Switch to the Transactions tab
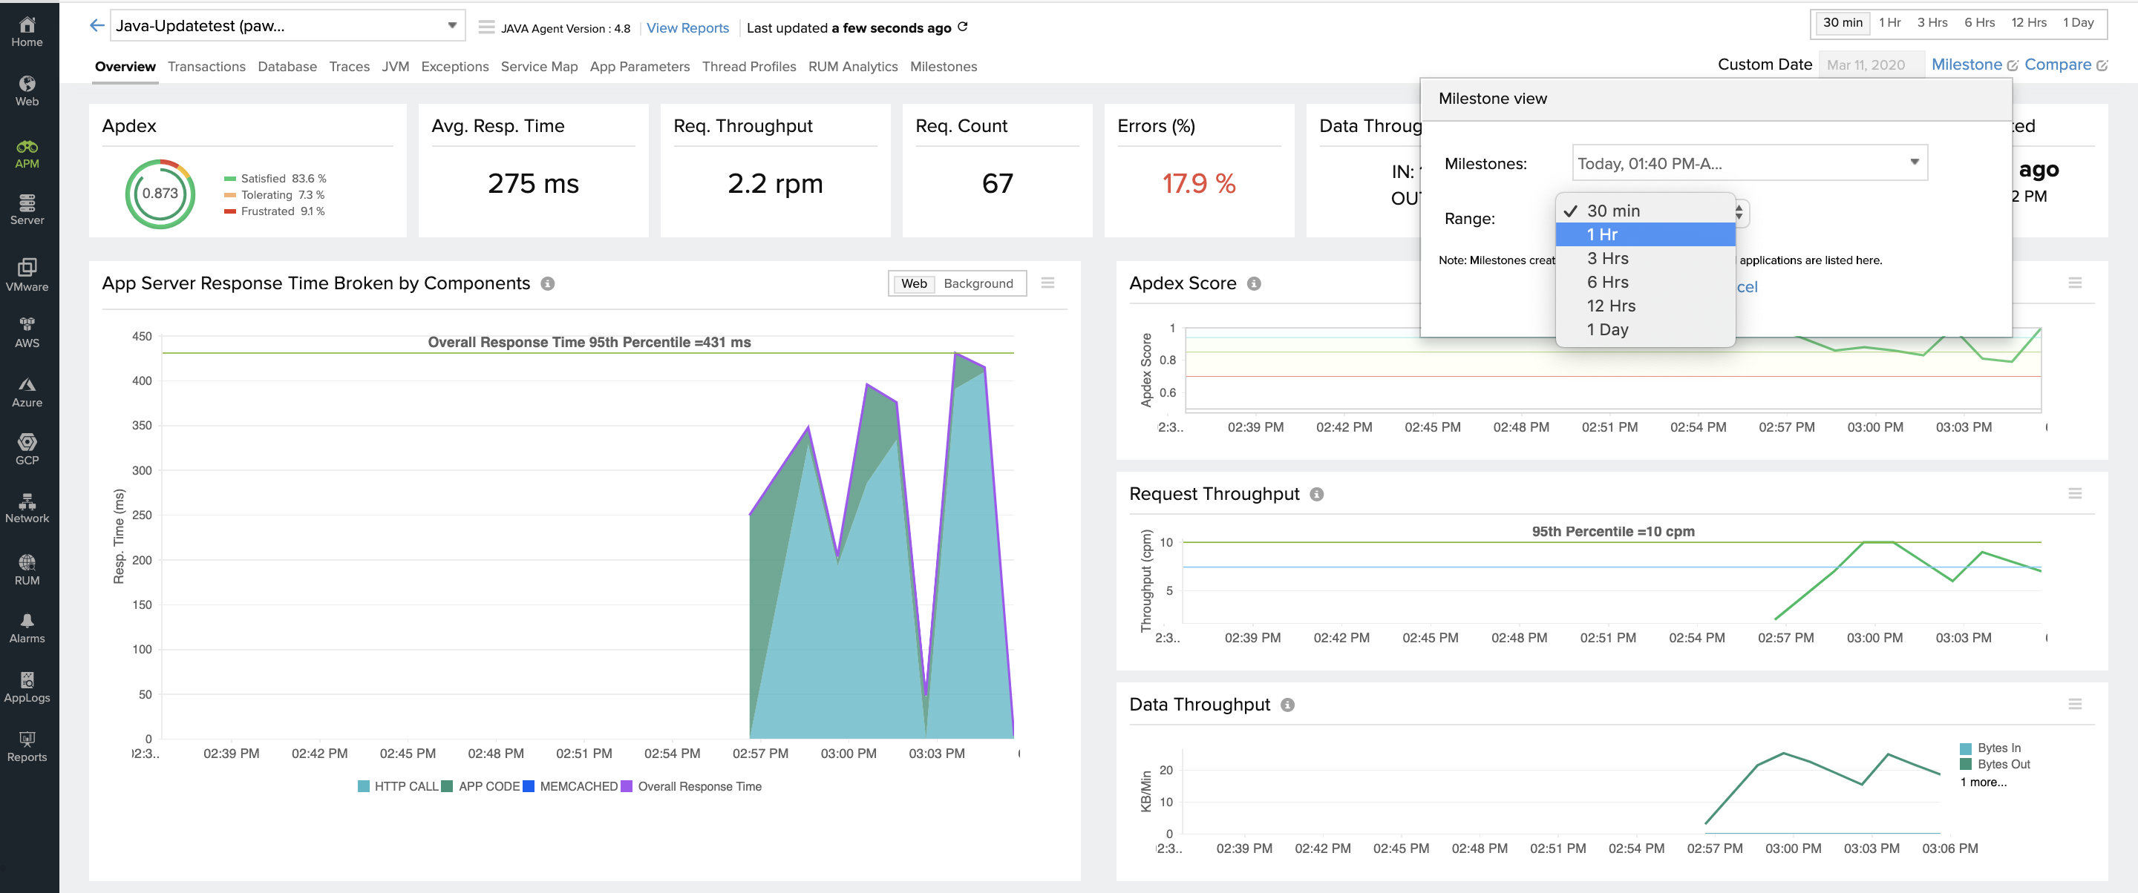 point(206,66)
